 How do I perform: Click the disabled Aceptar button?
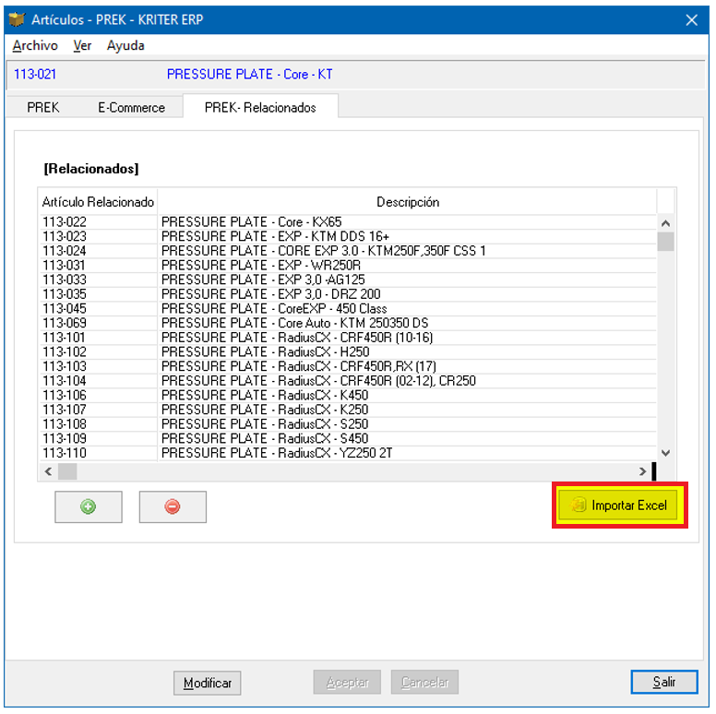[347, 682]
